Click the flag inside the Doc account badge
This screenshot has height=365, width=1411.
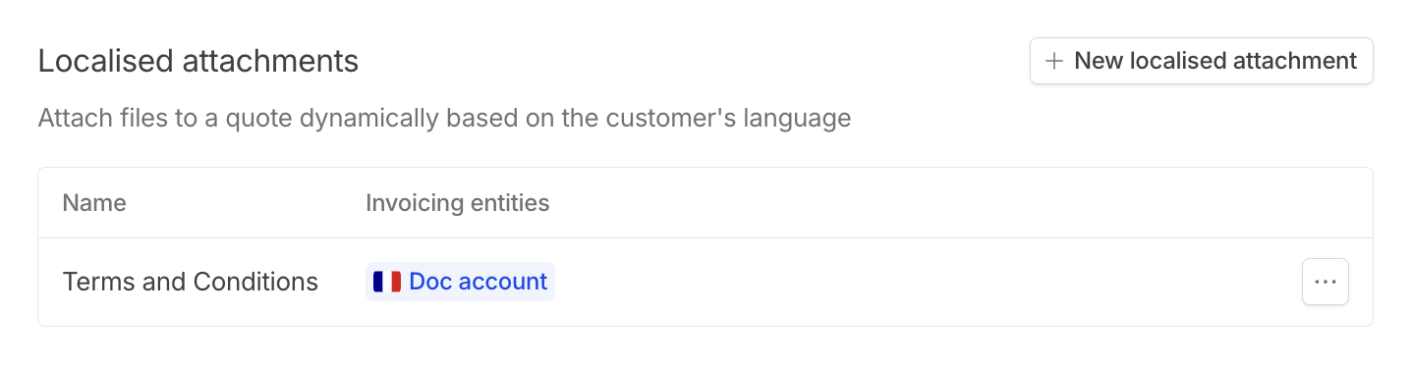click(387, 282)
